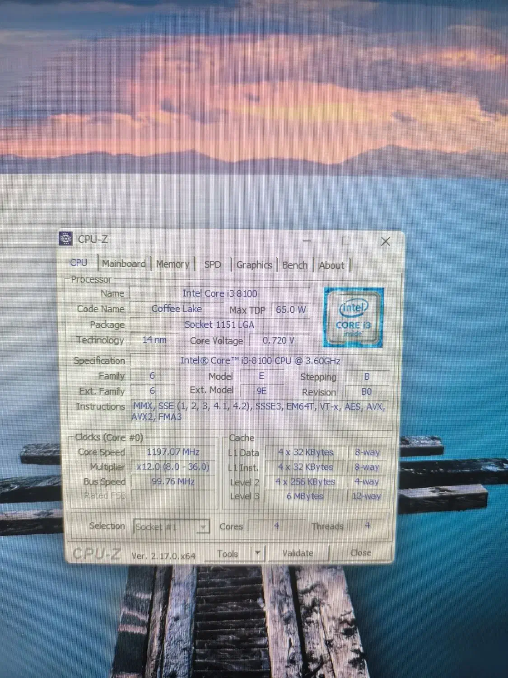Click the Level 2 value 4 x 256 KBytes
Image resolution: width=508 pixels, height=678 pixels.
(305, 482)
